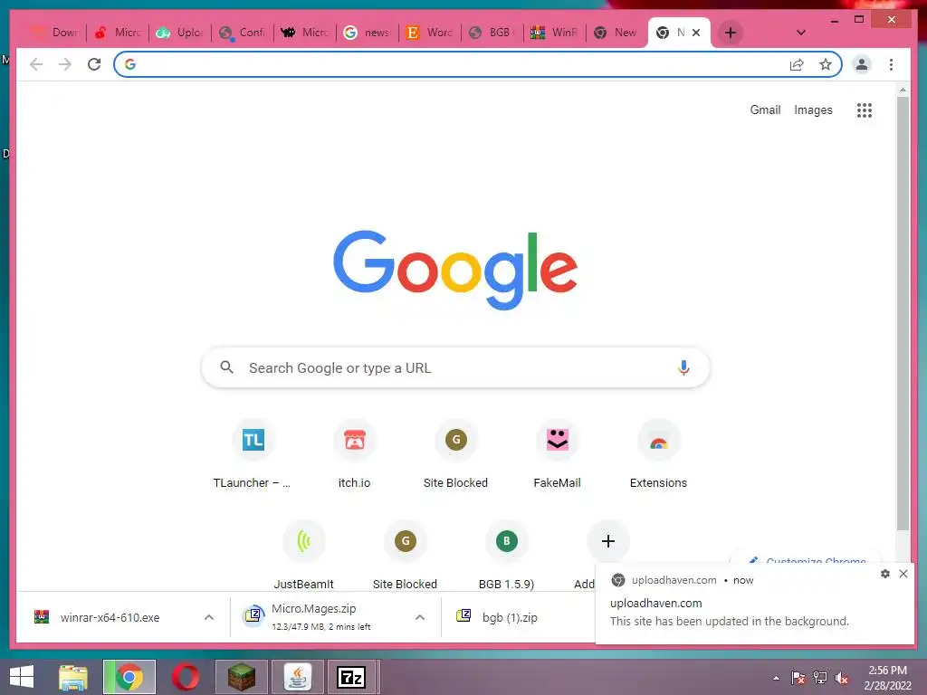
Task: Open the Google apps grid
Action: point(865,109)
